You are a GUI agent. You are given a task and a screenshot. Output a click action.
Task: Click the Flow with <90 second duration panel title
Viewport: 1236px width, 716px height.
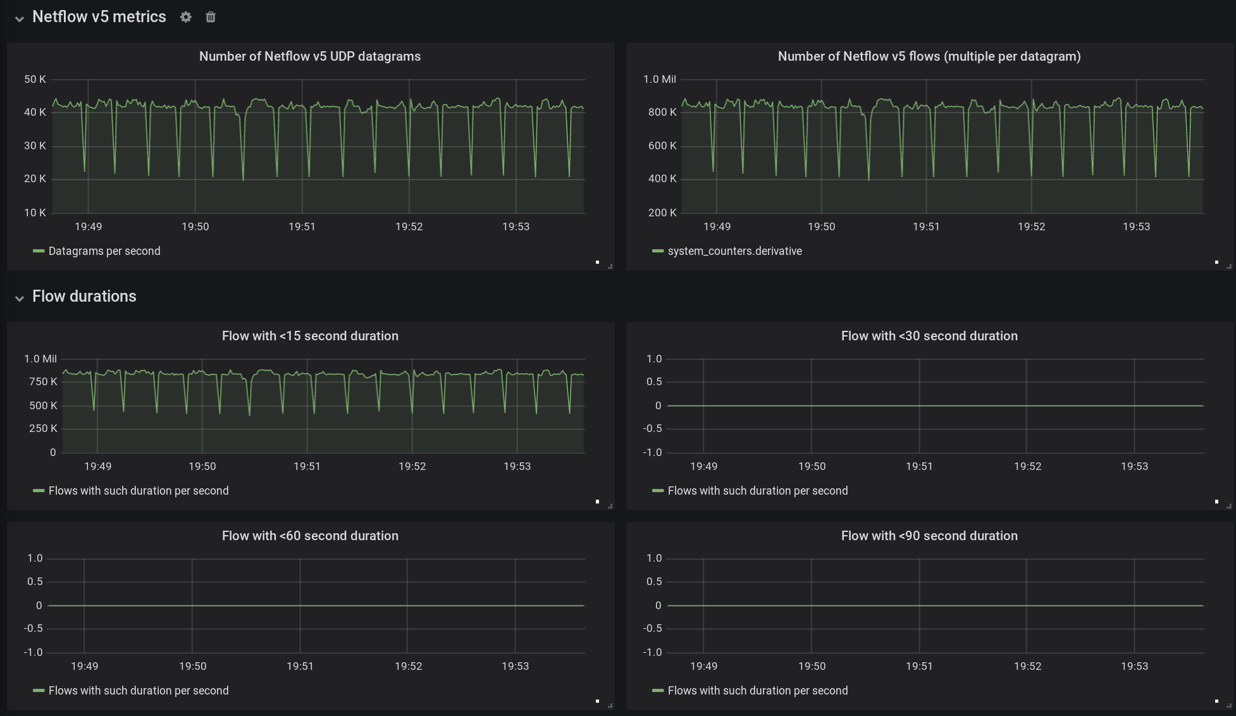(929, 536)
